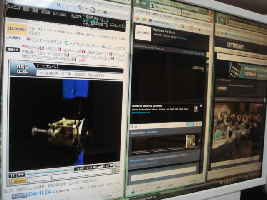Open ファイル(F) menu in middle browser
This screenshot has width=267, height=200.
(143, 12)
